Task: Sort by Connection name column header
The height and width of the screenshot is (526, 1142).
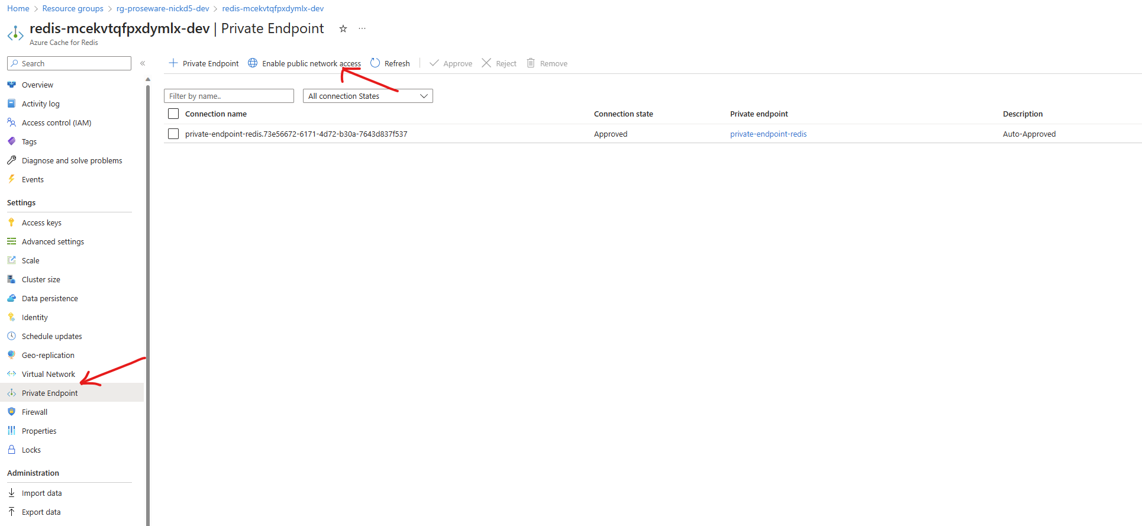Action: [x=216, y=114]
